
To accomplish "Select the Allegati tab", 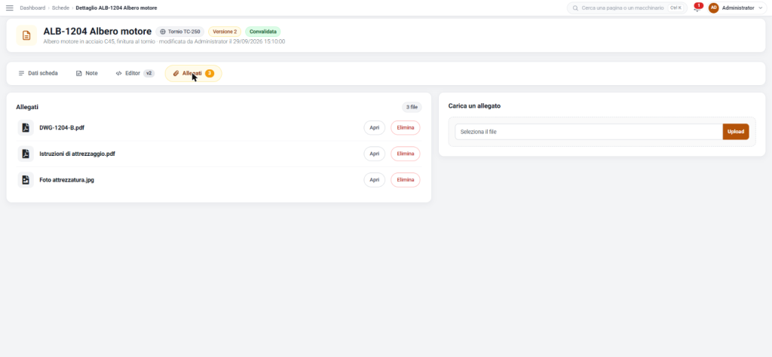I will coord(194,73).
